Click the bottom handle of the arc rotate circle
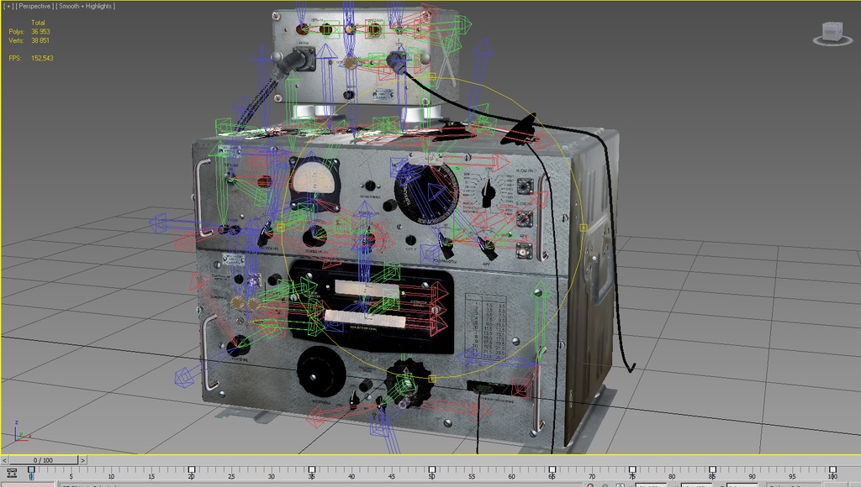The image size is (861, 487). coord(432,379)
